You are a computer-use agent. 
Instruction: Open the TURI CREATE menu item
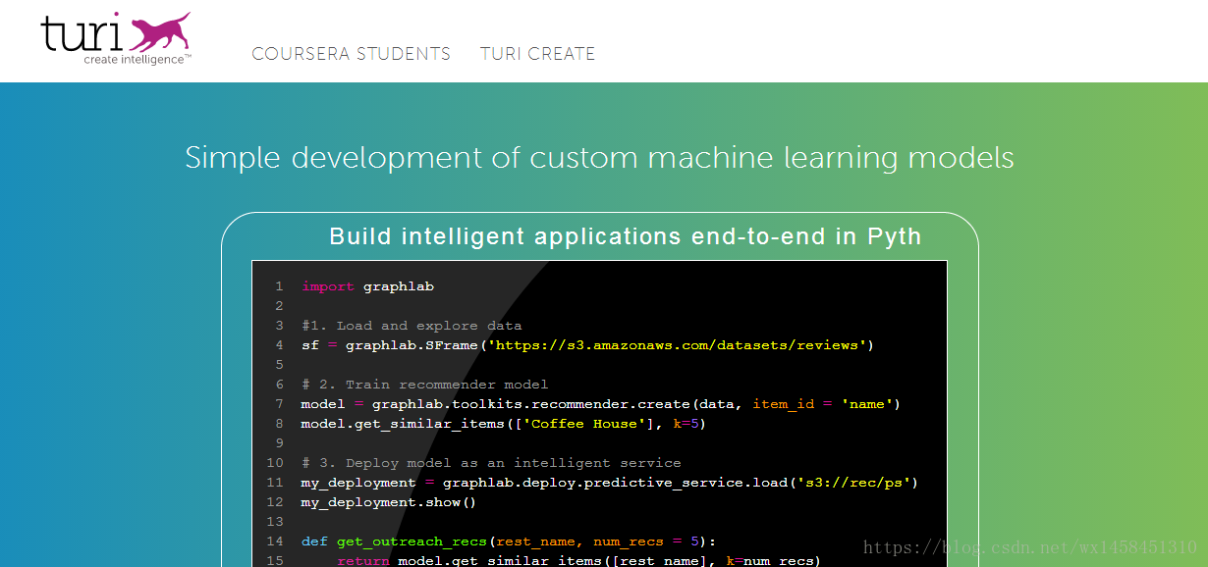(x=537, y=54)
